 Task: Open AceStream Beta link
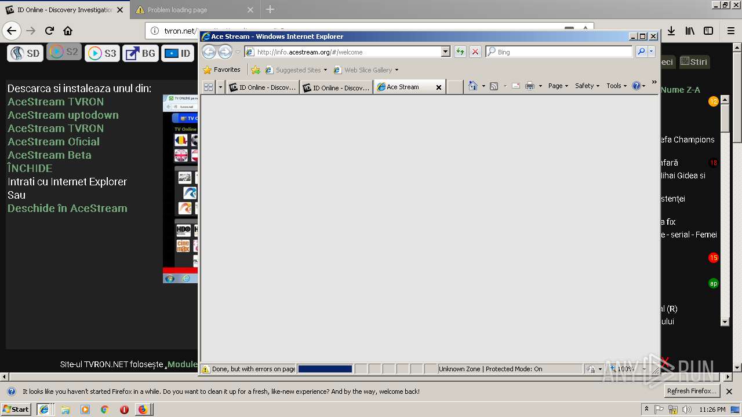pos(49,155)
